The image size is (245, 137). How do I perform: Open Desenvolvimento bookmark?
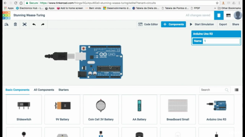click(117, 8)
